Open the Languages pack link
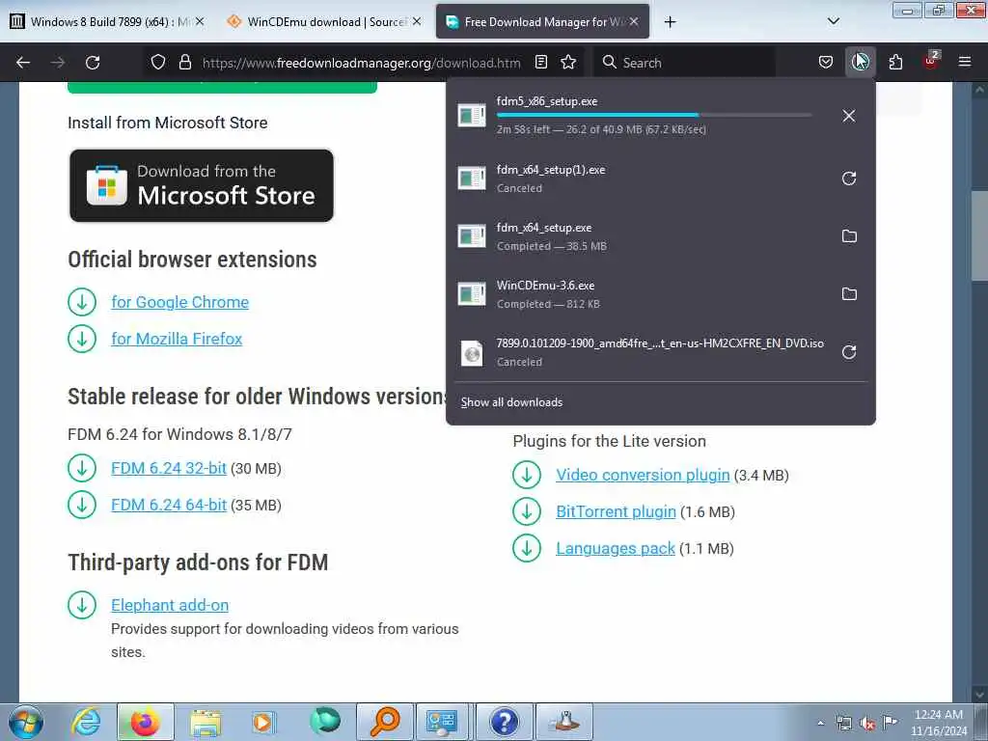Screen dimensions: 988x741 point(615,548)
